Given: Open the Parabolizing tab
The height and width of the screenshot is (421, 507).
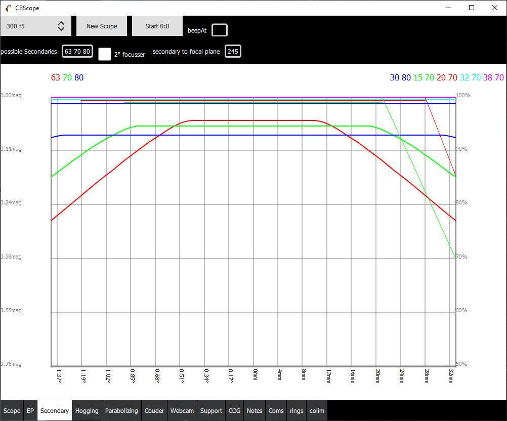Looking at the screenshot, I should tap(121, 411).
